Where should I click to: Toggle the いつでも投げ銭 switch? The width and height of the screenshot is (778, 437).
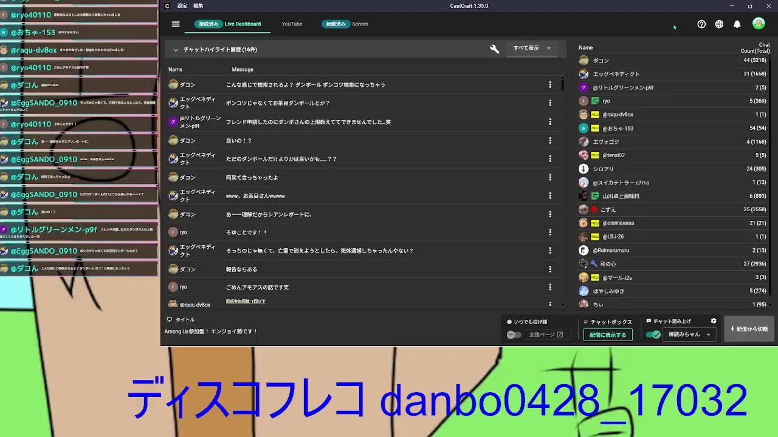tap(514, 334)
